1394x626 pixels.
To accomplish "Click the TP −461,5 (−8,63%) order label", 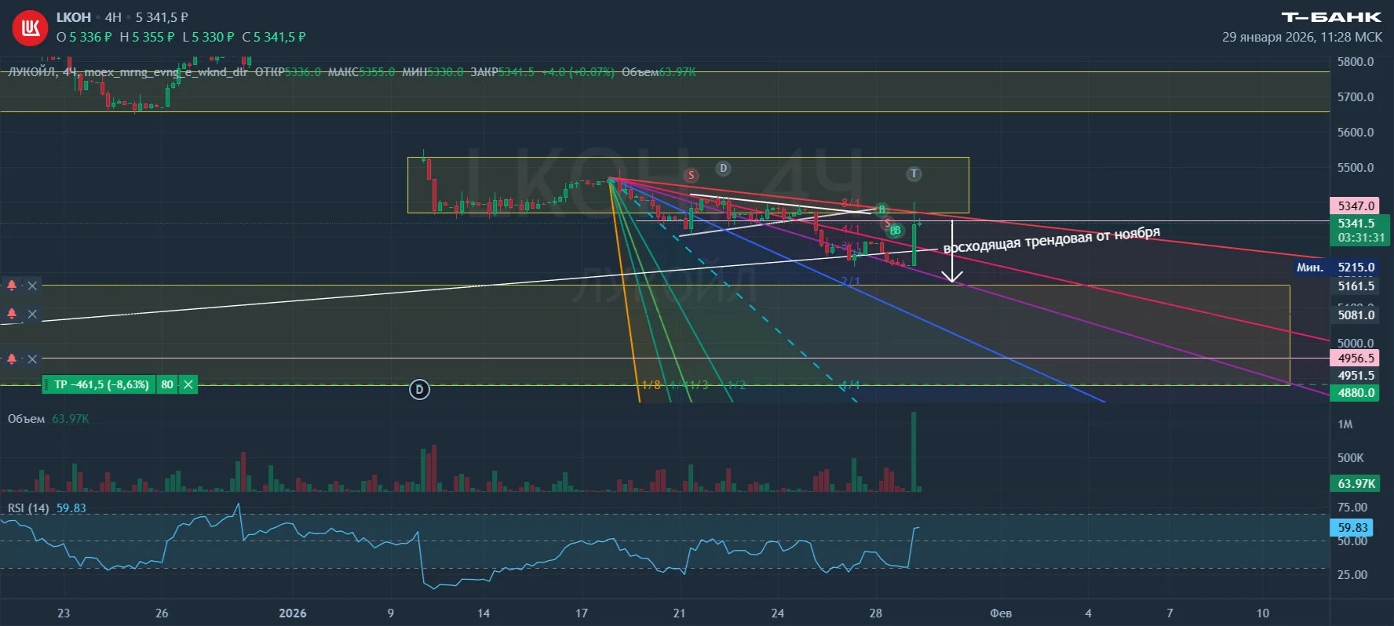I will point(100,384).
